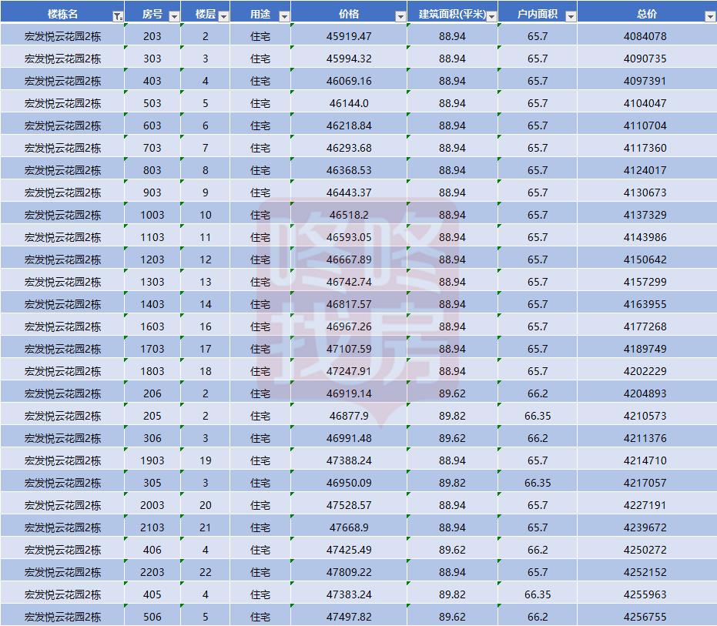Screen dimensions: 717x626
Task: Open the 楼栋名 filter dropdown
Action: (118, 17)
